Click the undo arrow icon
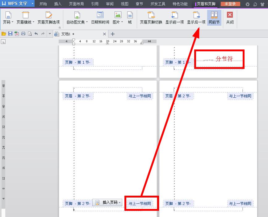Image resolution: width=268 pixels, height=217 pixels. point(36,34)
